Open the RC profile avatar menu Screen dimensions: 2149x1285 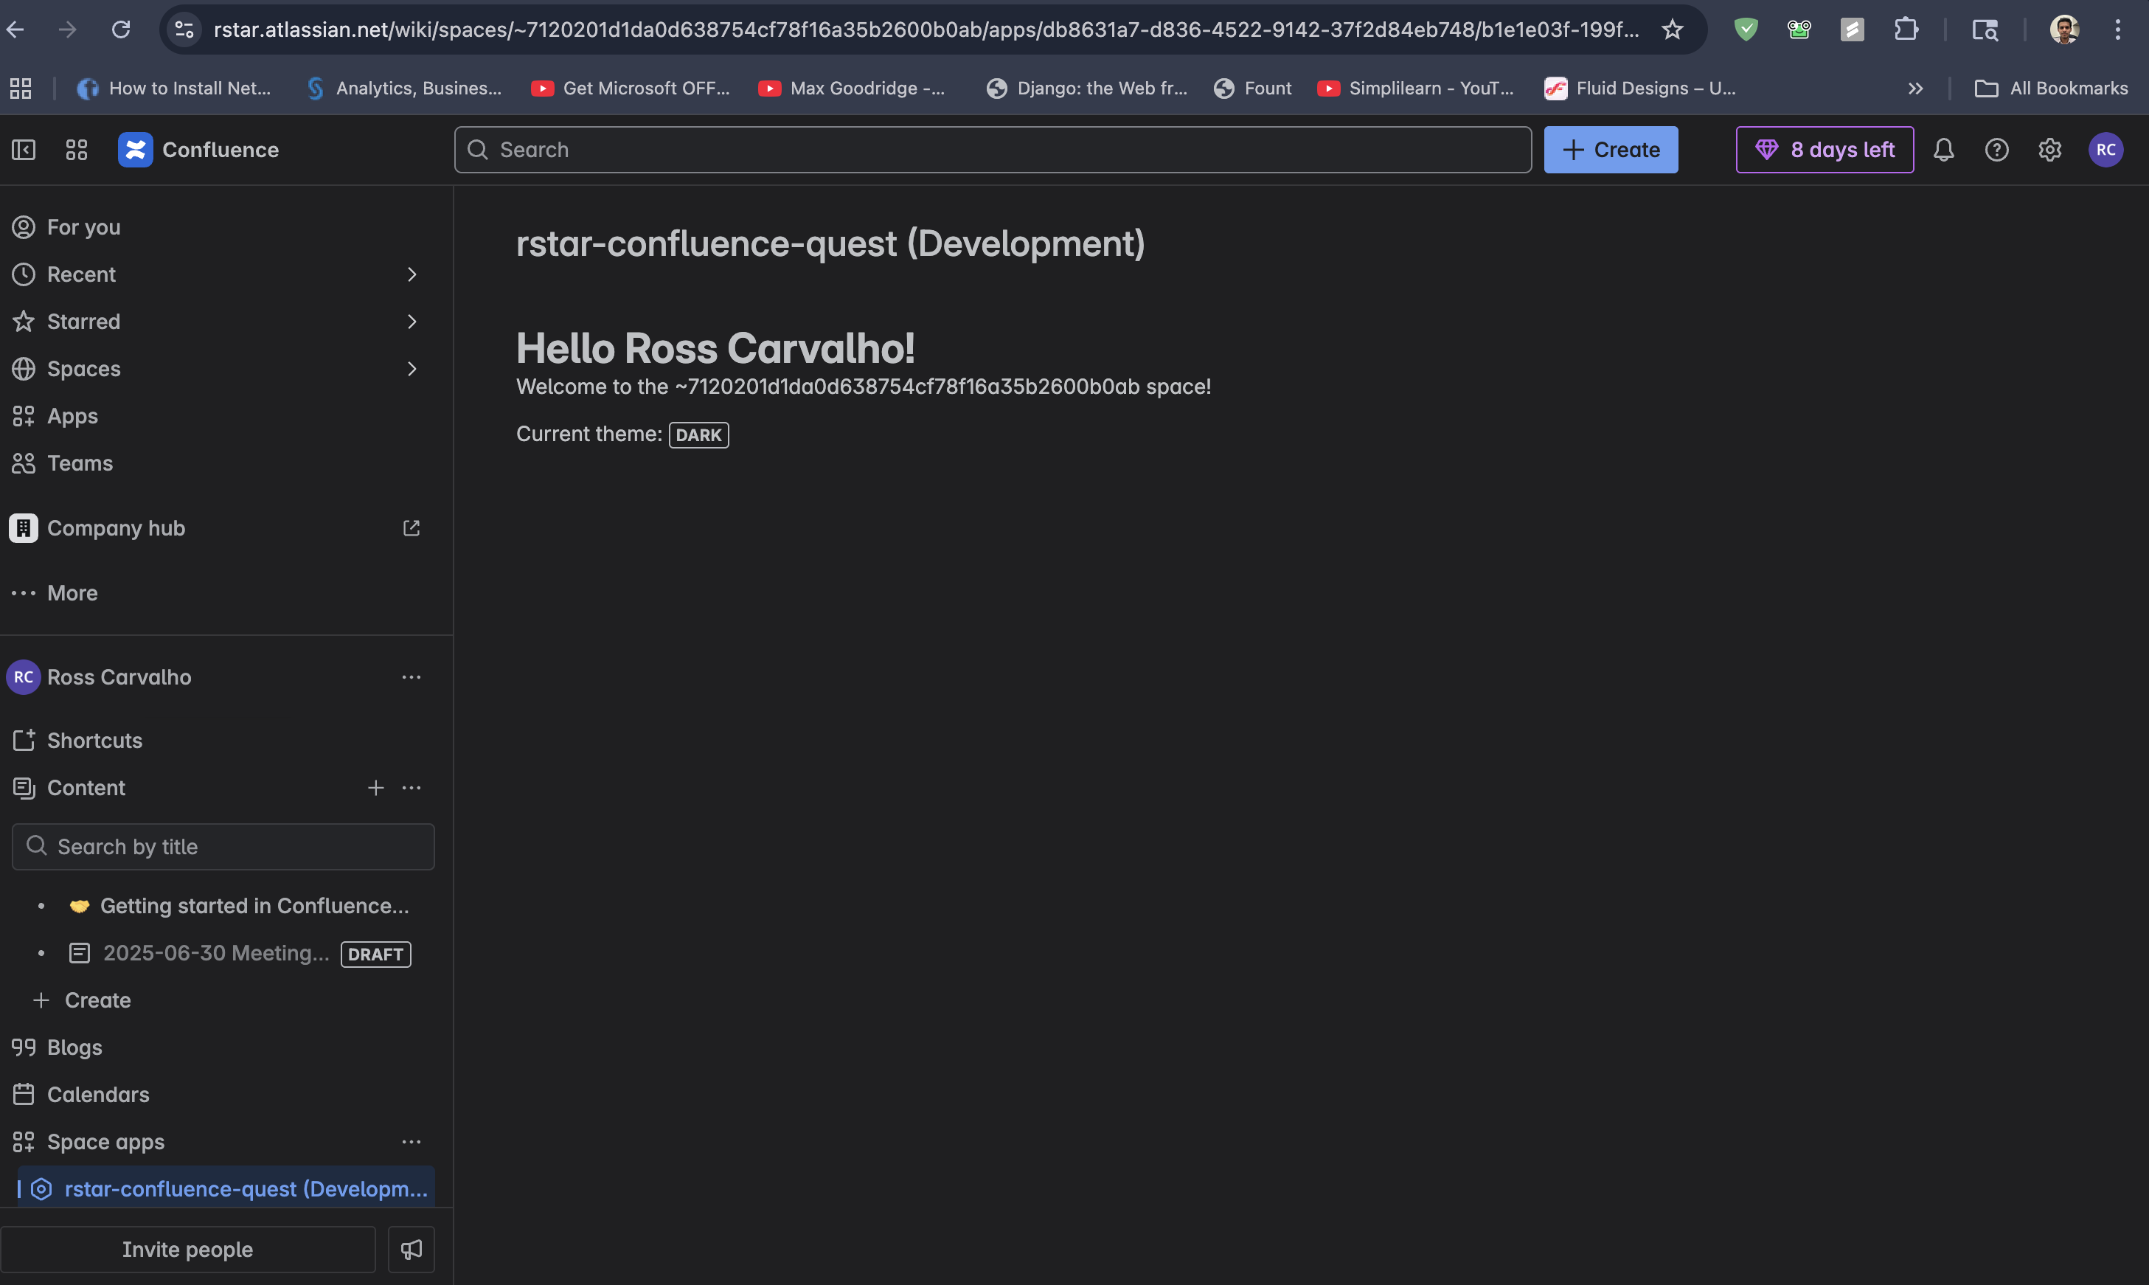click(2105, 150)
